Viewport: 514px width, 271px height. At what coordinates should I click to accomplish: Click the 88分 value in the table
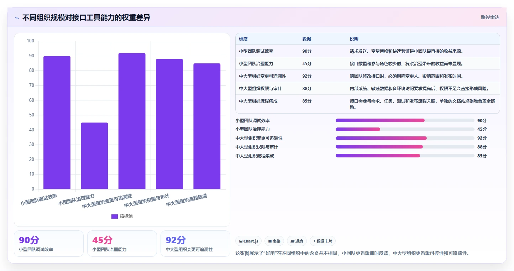307,88
